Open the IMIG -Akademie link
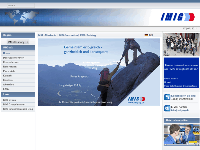The image size is (200, 150). pyautogui.click(x=47, y=35)
